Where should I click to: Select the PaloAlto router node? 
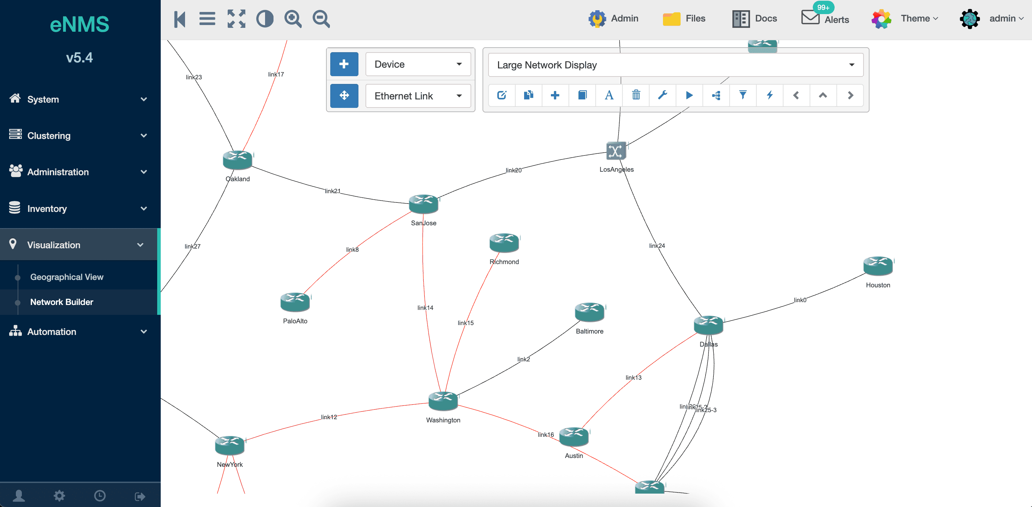click(x=295, y=302)
